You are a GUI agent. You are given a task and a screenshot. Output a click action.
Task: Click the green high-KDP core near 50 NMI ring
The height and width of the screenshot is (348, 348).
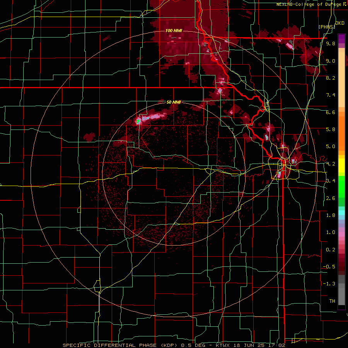click(138, 121)
